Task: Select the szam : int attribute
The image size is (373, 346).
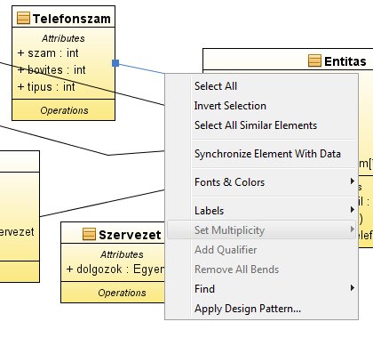Action: (48, 53)
